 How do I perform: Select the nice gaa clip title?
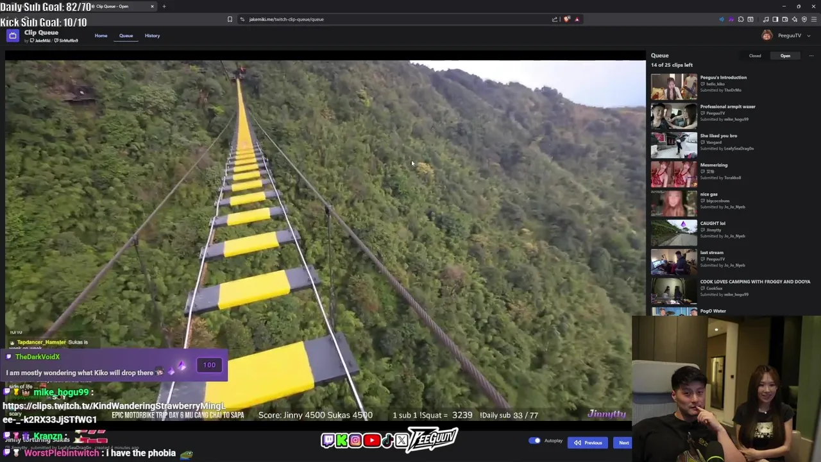(709, 194)
